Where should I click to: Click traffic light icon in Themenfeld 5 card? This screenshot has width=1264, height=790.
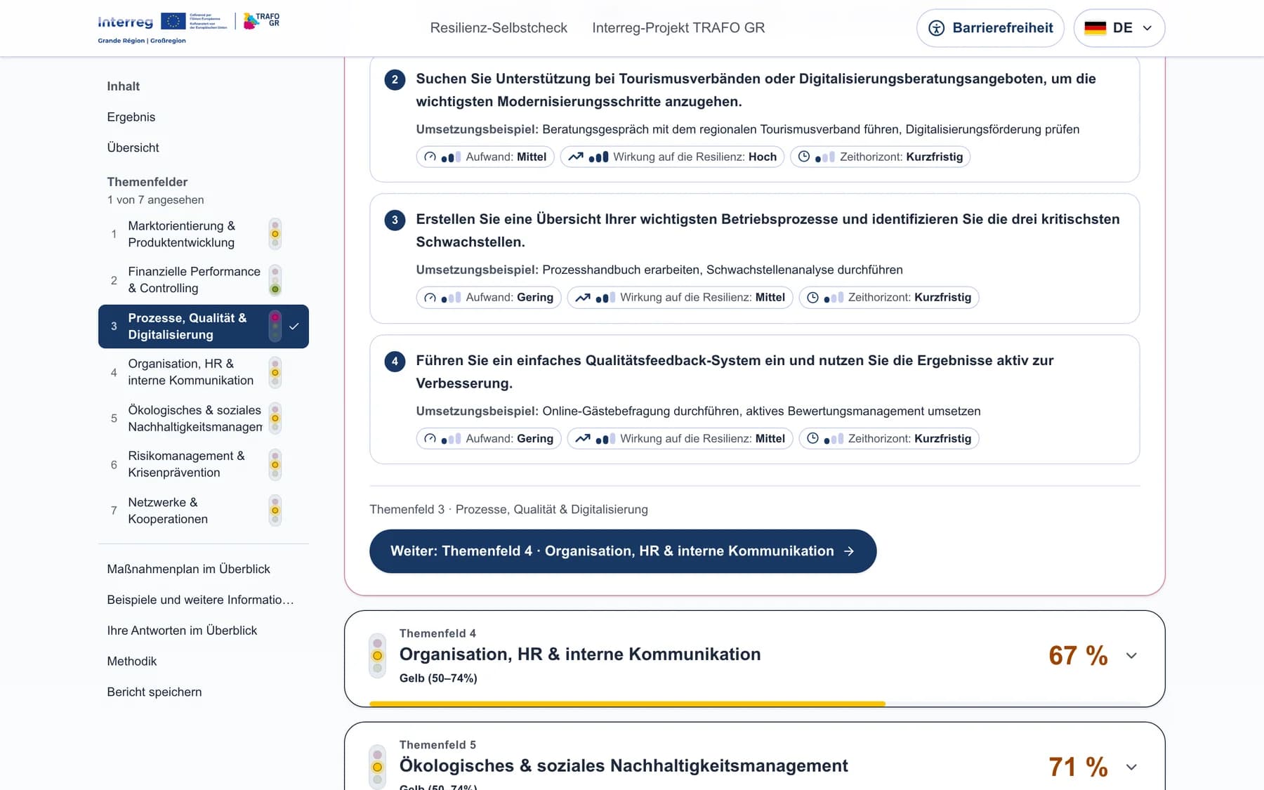click(x=377, y=767)
